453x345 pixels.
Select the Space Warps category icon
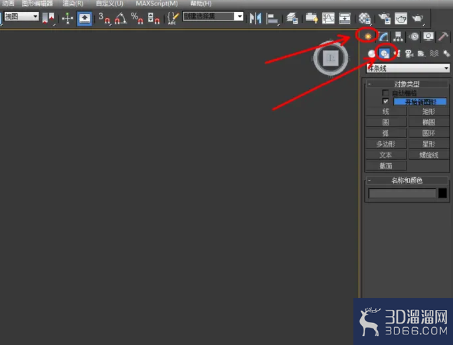[x=434, y=54]
